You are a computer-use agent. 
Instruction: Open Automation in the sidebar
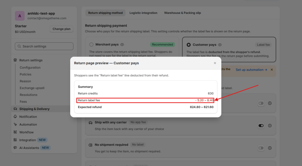(x=28, y=124)
